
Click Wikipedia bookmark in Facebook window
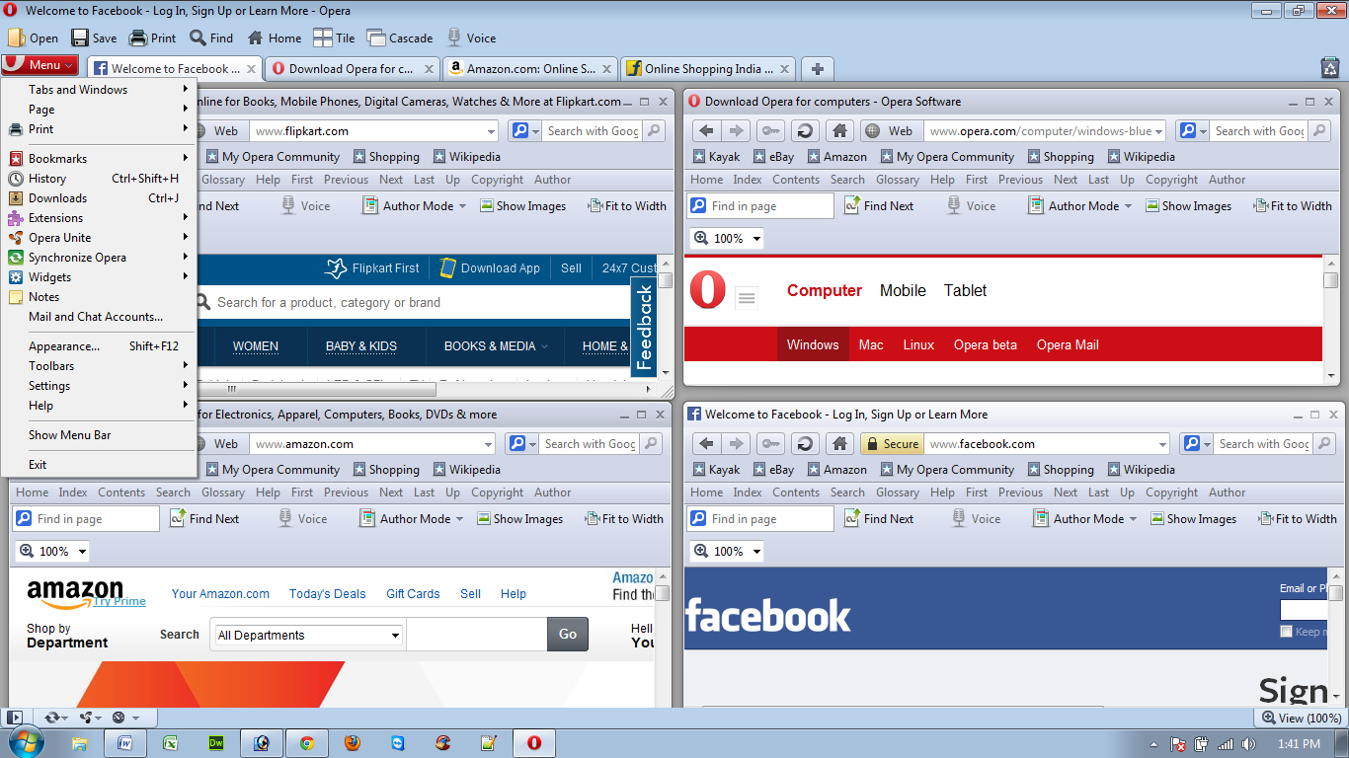(1140, 469)
